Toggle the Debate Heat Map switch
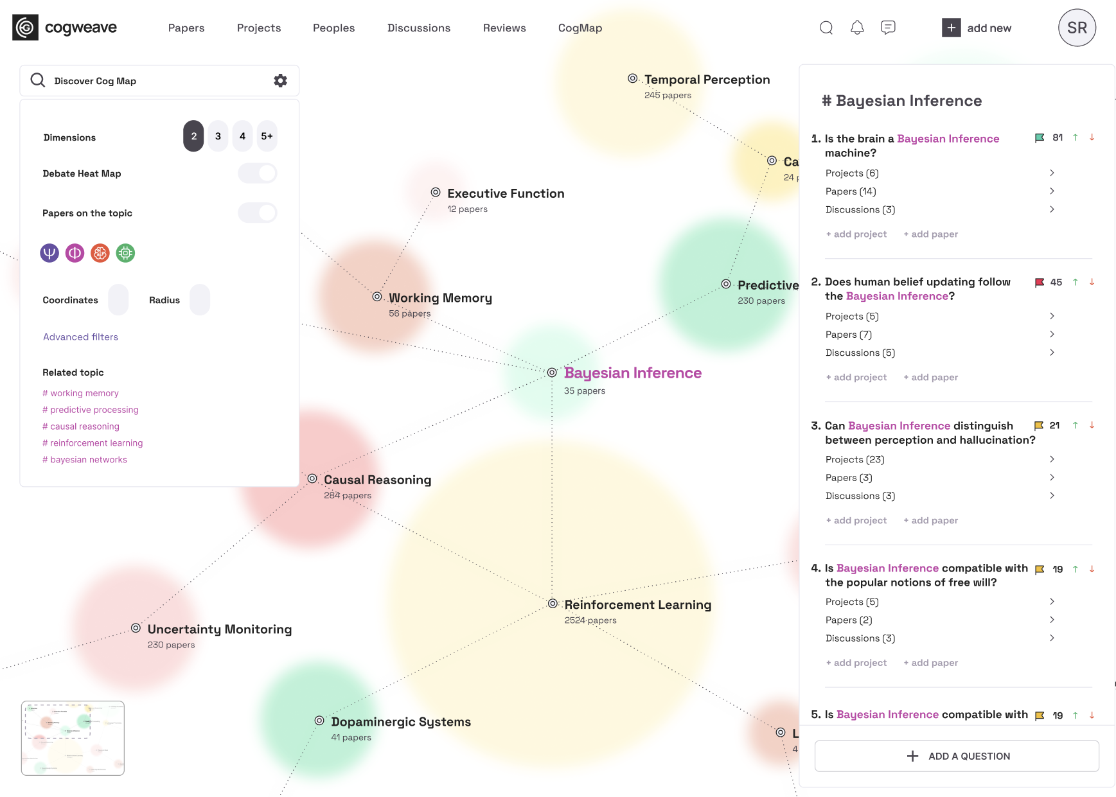Screen dimensions: 1116x797 coord(258,173)
